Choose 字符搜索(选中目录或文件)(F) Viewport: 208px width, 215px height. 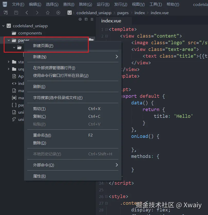(73, 98)
